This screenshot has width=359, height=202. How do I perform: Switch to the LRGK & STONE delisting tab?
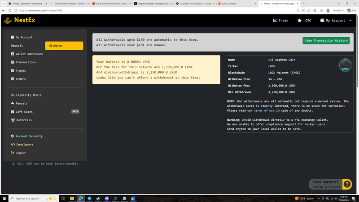click(111, 4)
